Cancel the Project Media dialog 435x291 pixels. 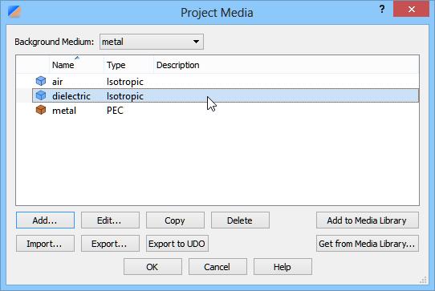(217, 267)
